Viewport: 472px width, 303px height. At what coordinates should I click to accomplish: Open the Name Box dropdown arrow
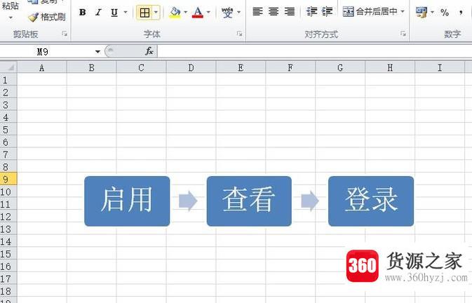click(97, 52)
